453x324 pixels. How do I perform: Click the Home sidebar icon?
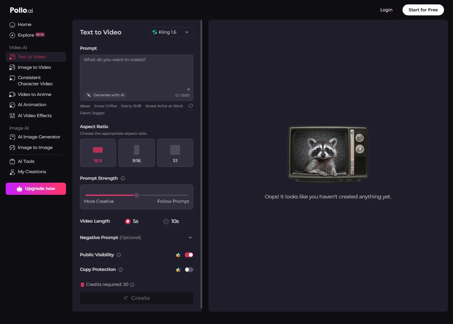(12, 25)
